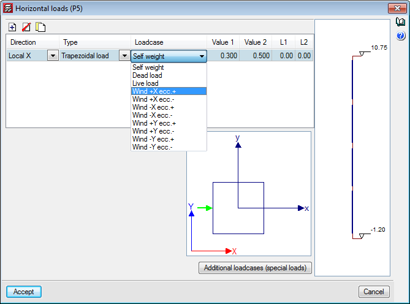Viewport: 410px width, 304px height.
Task: Open Additional loadcases (special loads)
Action: tap(255, 268)
